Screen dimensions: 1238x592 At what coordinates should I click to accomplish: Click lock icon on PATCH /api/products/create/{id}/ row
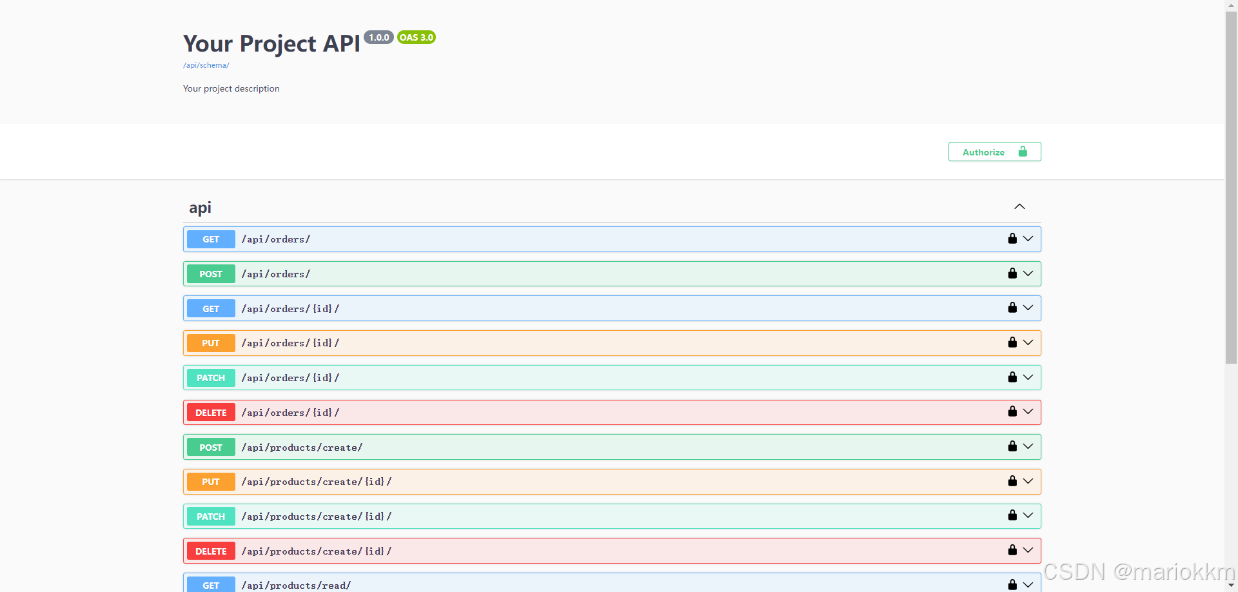1012,515
